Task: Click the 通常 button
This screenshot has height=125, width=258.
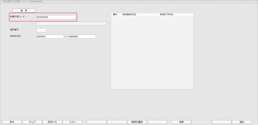Action: pos(24,11)
